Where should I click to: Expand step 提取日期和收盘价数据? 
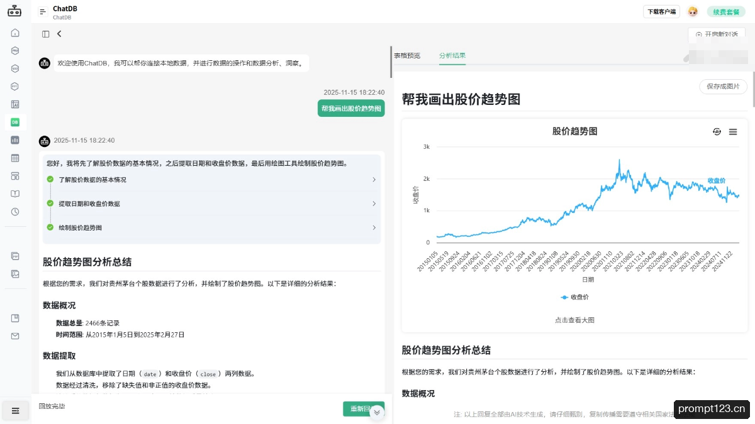pos(212,204)
